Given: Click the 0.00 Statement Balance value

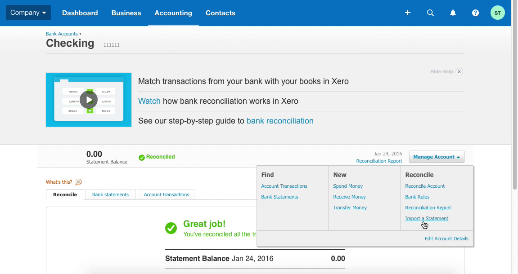Looking at the screenshot, I should 94,154.
